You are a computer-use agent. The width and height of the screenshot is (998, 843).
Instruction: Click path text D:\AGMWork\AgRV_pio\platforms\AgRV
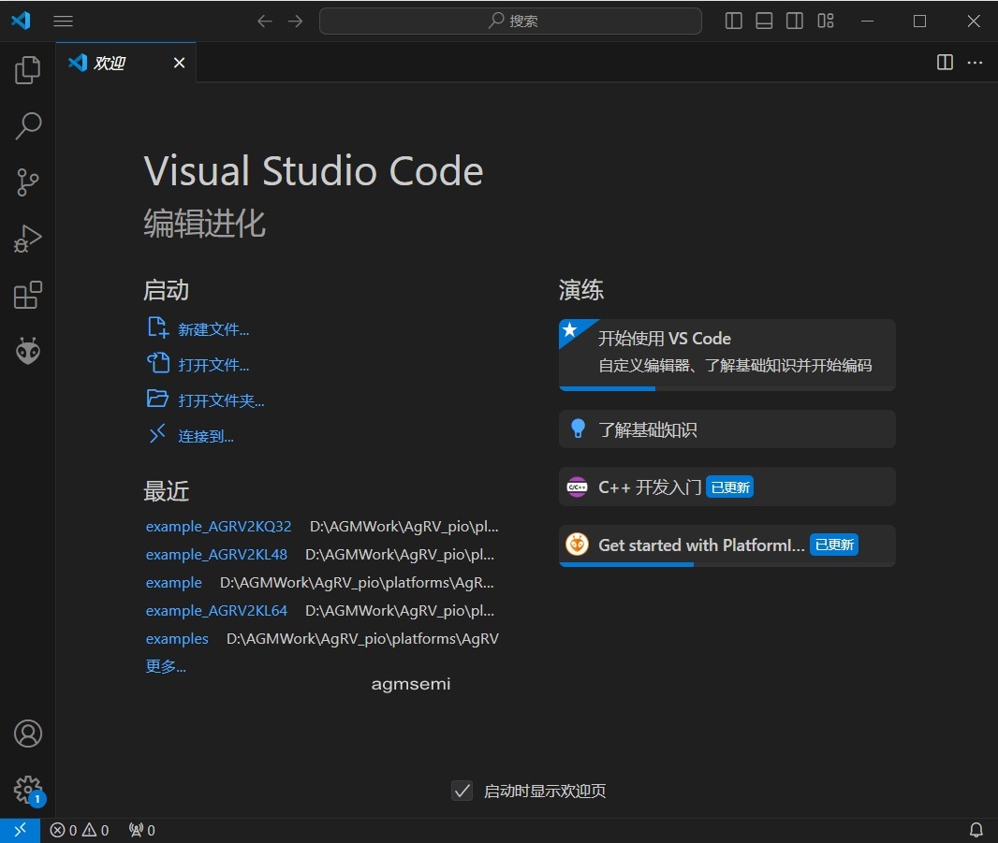click(362, 639)
